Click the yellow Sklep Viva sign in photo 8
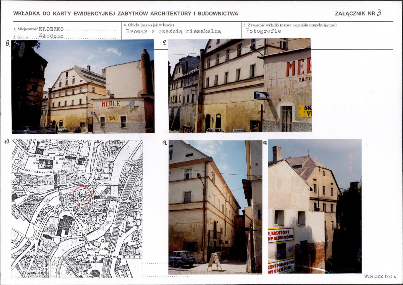 point(112,118)
